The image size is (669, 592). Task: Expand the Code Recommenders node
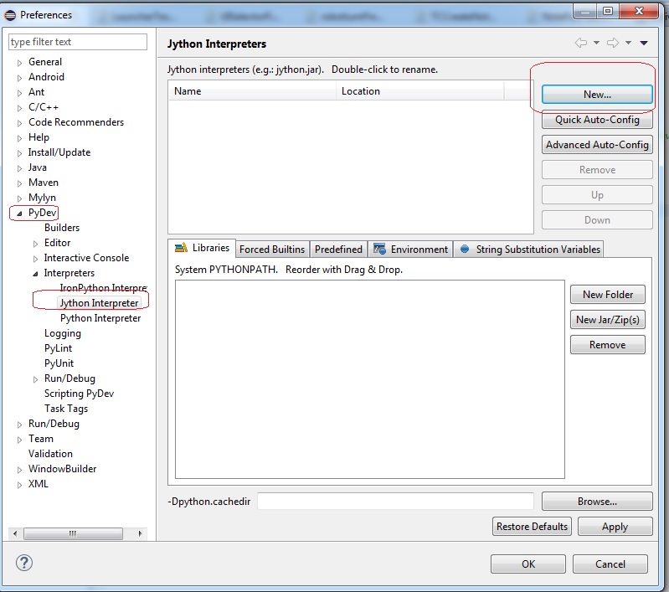tap(19, 123)
